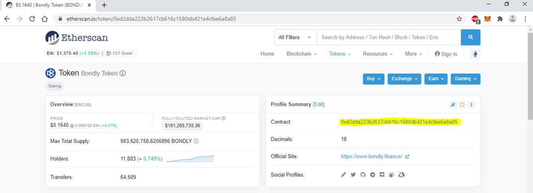Open the Buy dropdown
This screenshot has height=193, width=533.
click(373, 79)
